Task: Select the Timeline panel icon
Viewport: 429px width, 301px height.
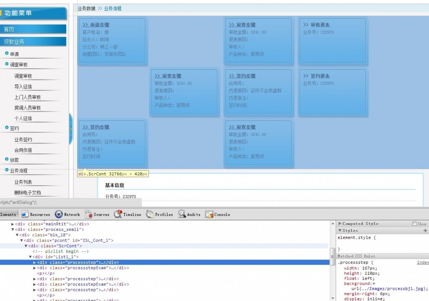Action: tap(118, 214)
